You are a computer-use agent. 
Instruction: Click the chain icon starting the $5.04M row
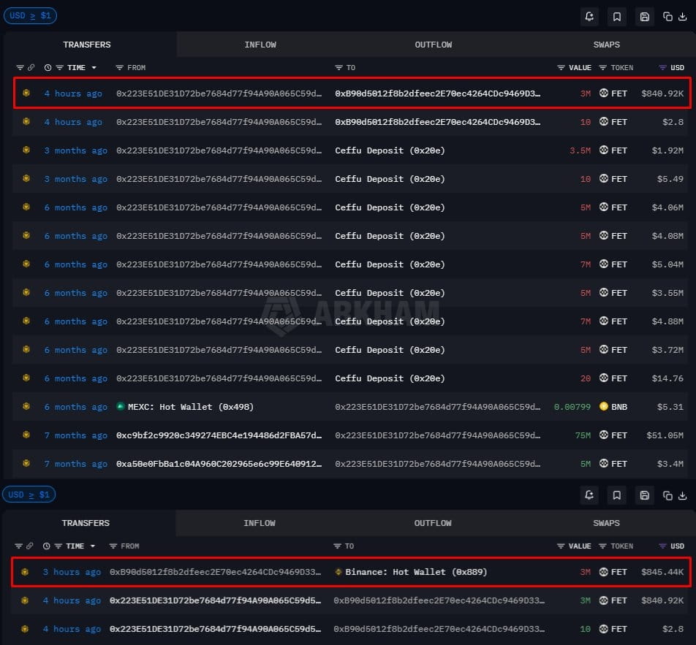click(x=26, y=264)
